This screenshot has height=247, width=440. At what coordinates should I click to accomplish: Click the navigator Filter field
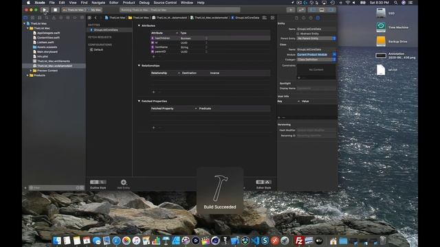click(x=56, y=187)
